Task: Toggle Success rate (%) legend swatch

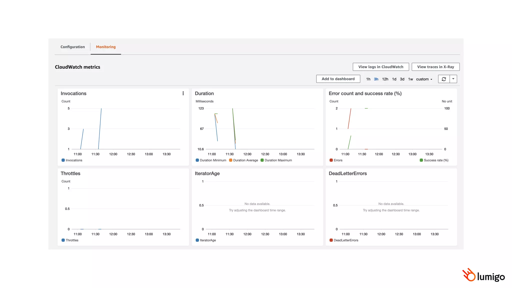Action: [421, 160]
